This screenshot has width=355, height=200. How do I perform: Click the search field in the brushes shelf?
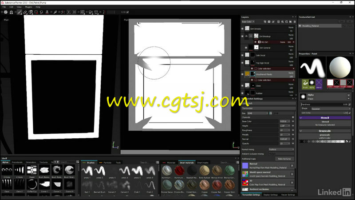point(148,162)
